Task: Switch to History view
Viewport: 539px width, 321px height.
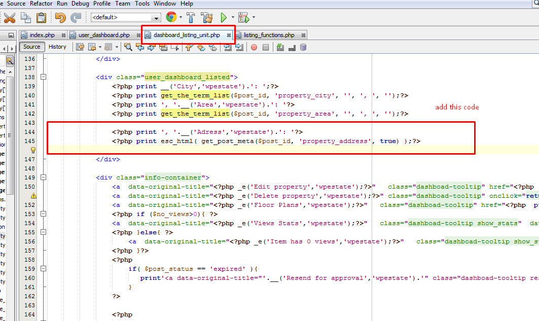Action: click(57, 47)
